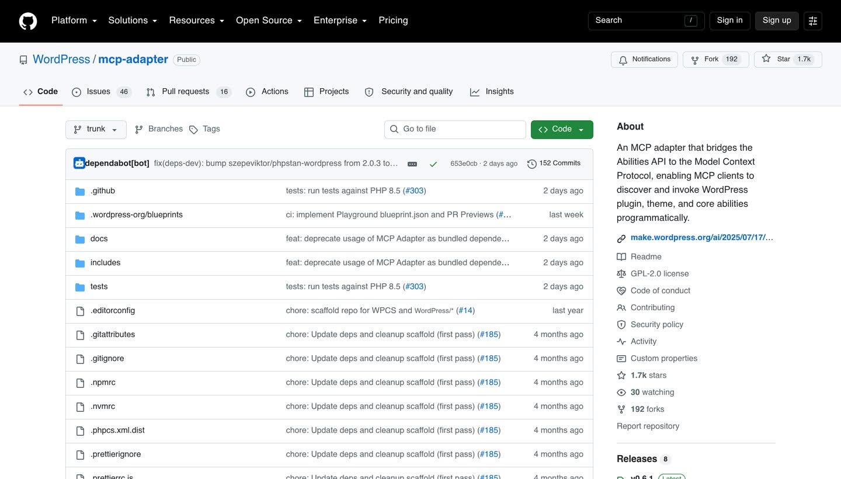Viewport: 841px width, 479px height.
Task: Open commit hash 653e0cb
Action: (x=464, y=164)
